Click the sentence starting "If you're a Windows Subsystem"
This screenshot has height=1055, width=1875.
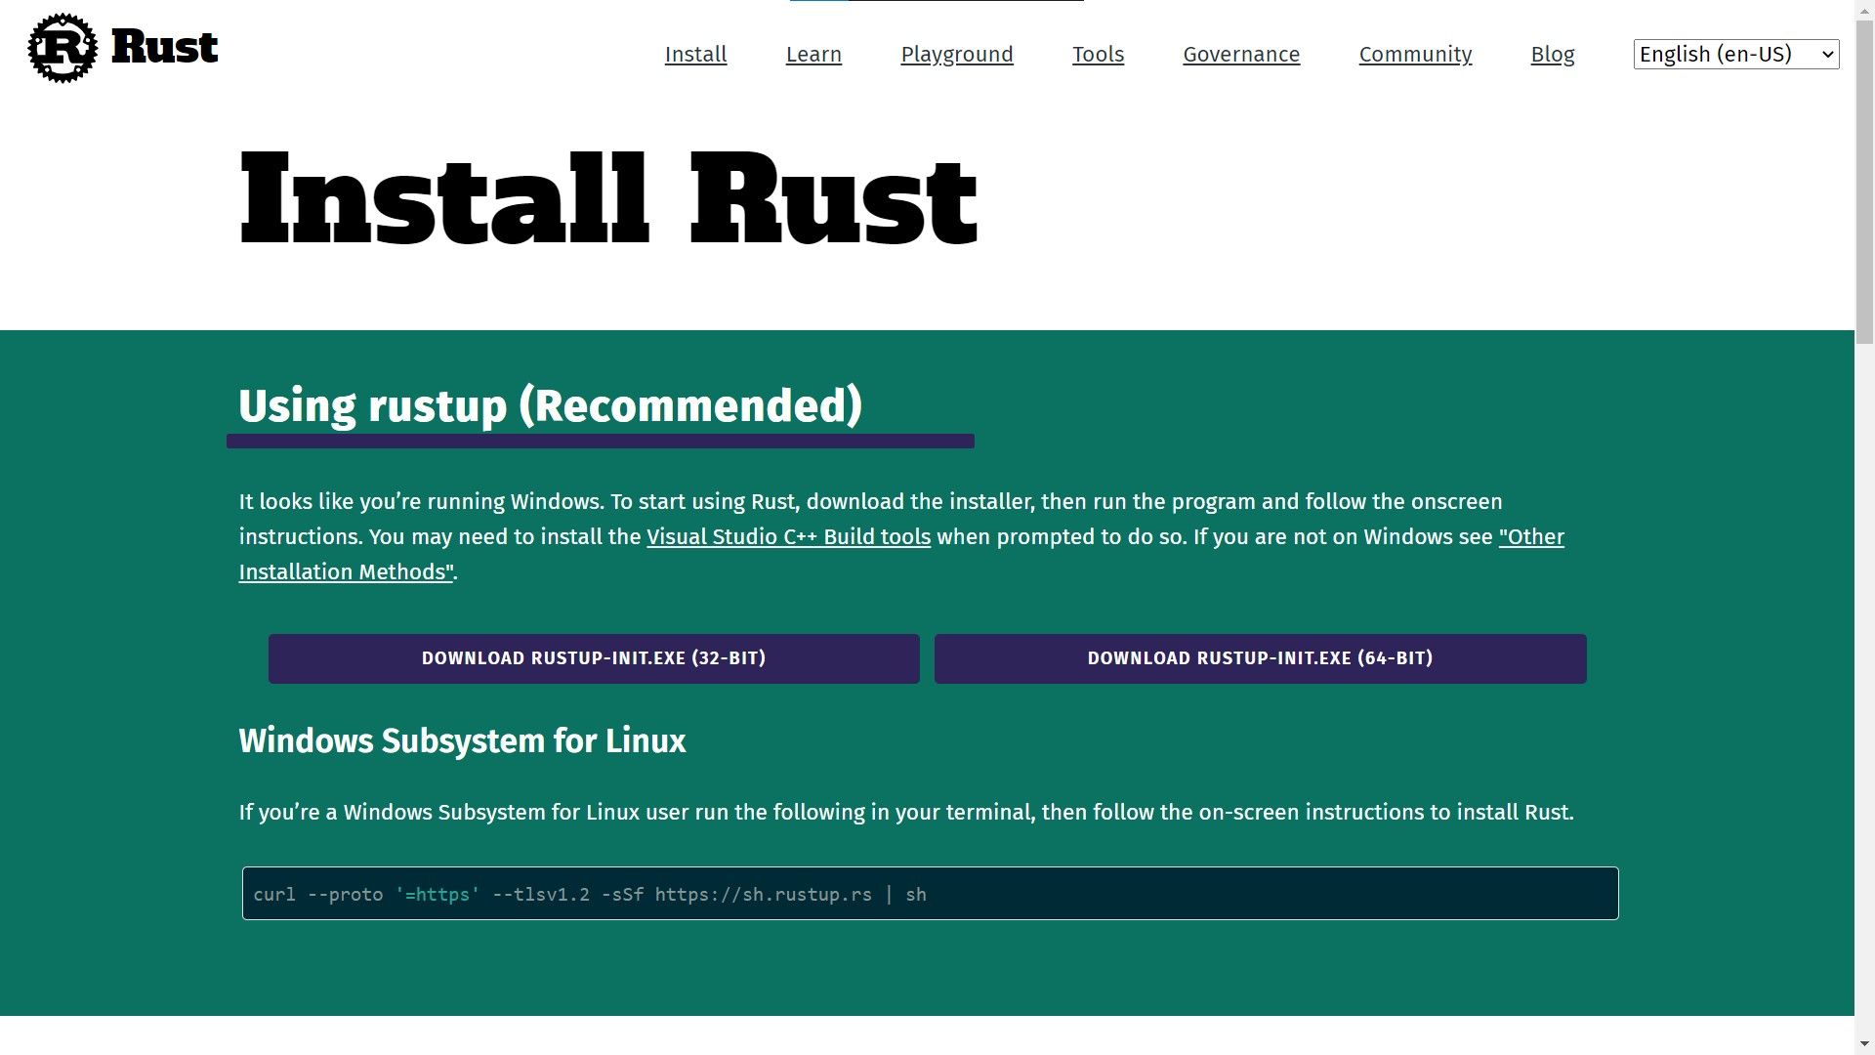[906, 813]
